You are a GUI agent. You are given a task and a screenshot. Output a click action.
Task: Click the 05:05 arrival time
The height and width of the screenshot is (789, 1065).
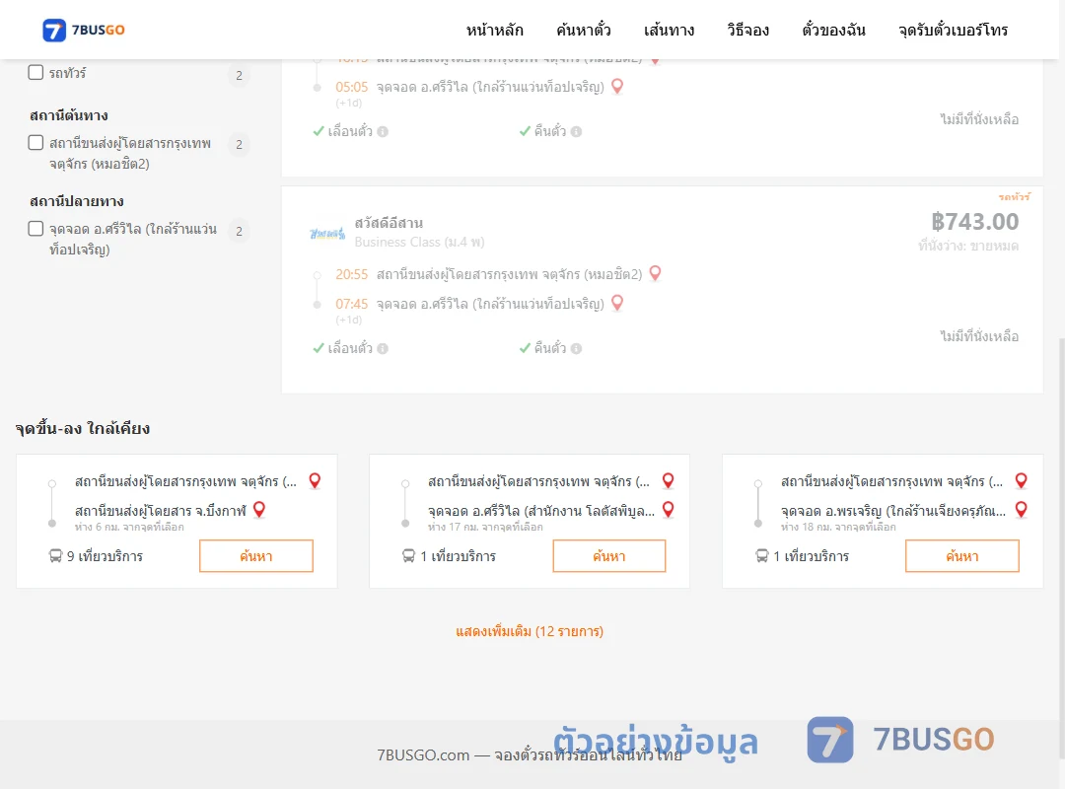352,87
